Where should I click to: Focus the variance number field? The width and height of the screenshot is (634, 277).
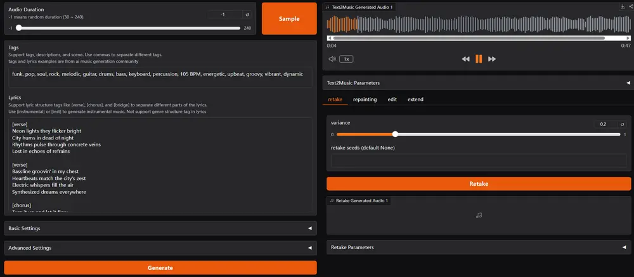[x=606, y=124]
